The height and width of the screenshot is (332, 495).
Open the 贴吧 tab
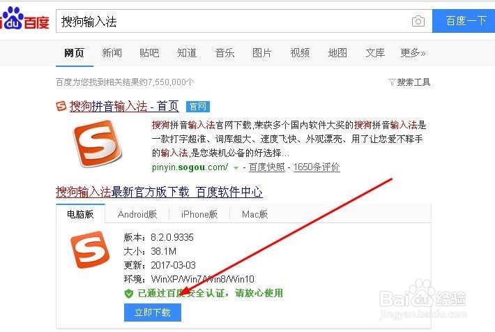pos(149,53)
